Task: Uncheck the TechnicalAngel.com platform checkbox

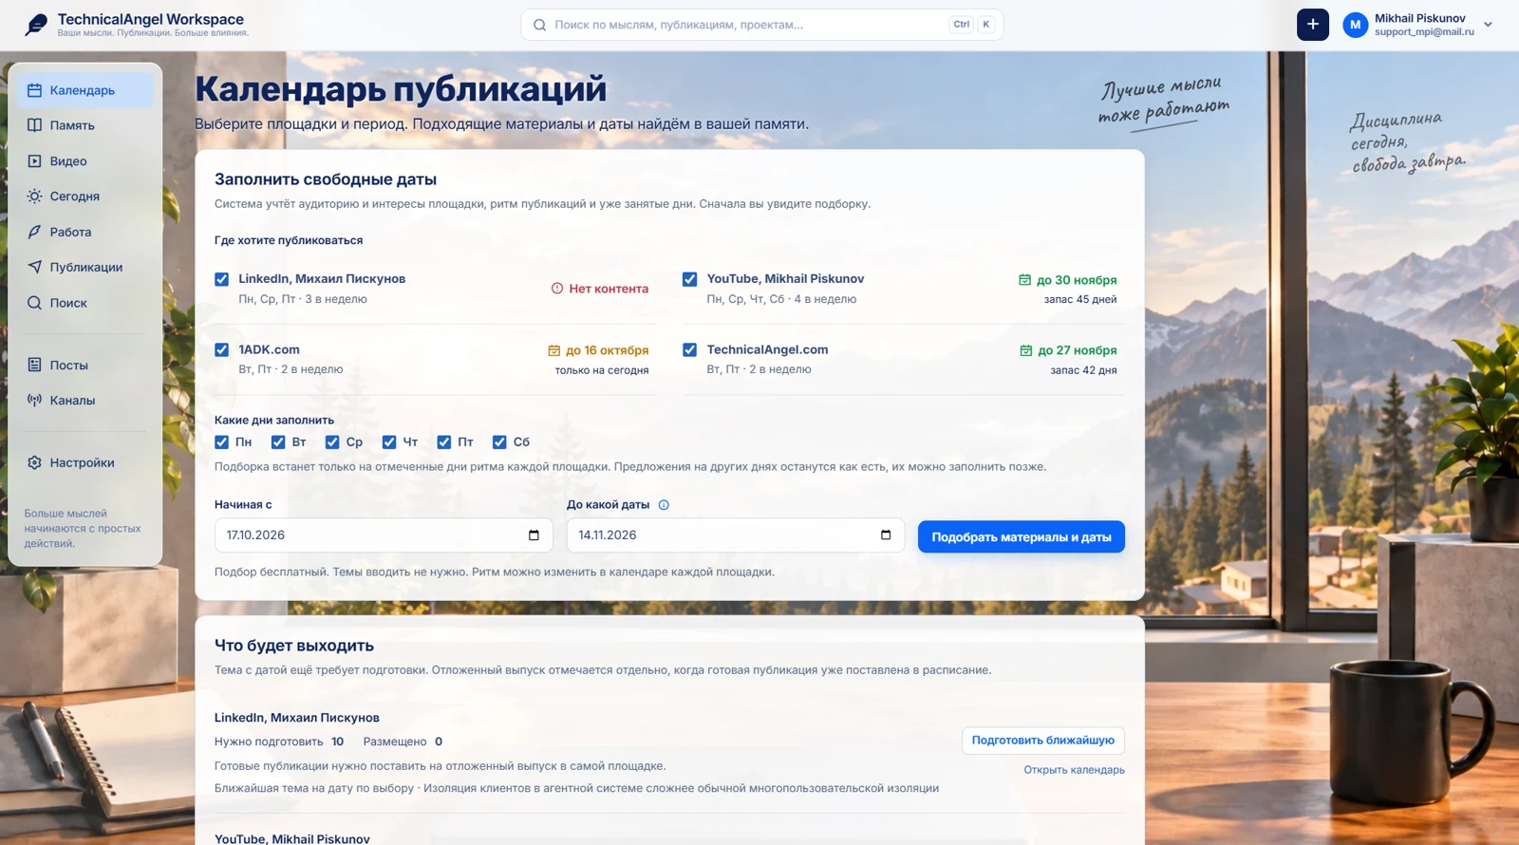Action: [x=689, y=349]
